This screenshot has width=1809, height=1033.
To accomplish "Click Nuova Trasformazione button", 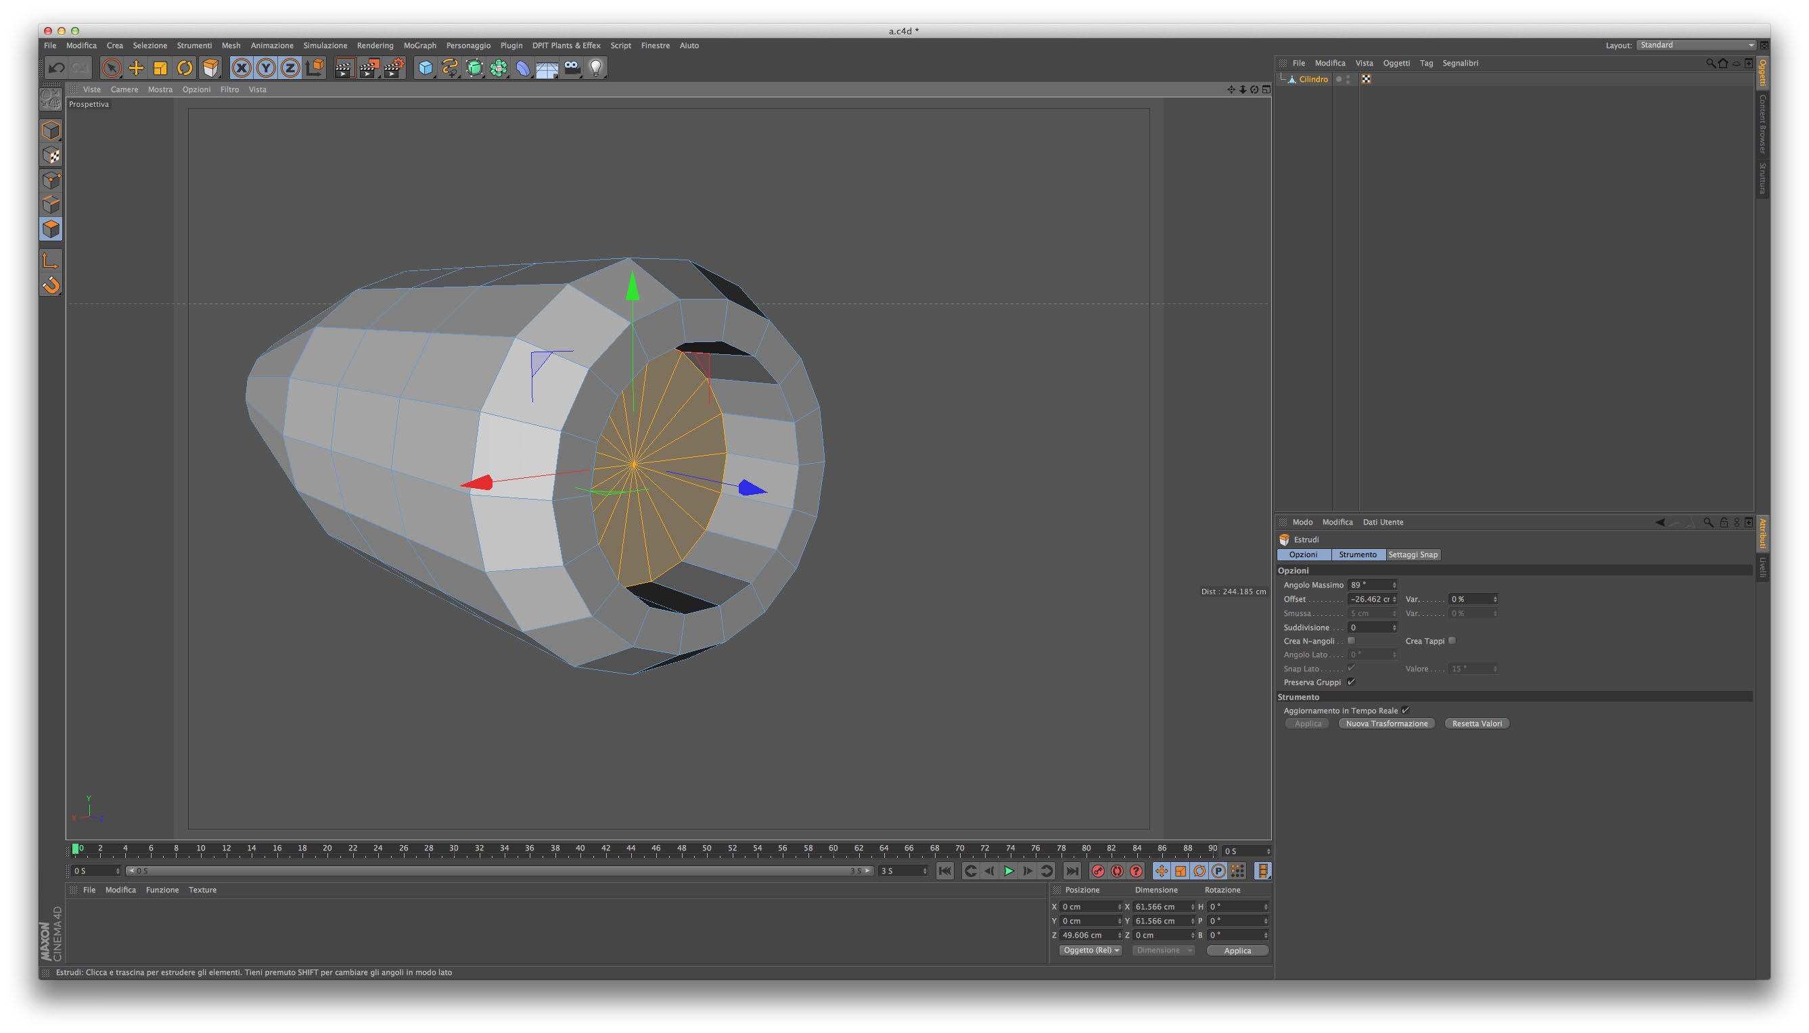I will click(1386, 723).
